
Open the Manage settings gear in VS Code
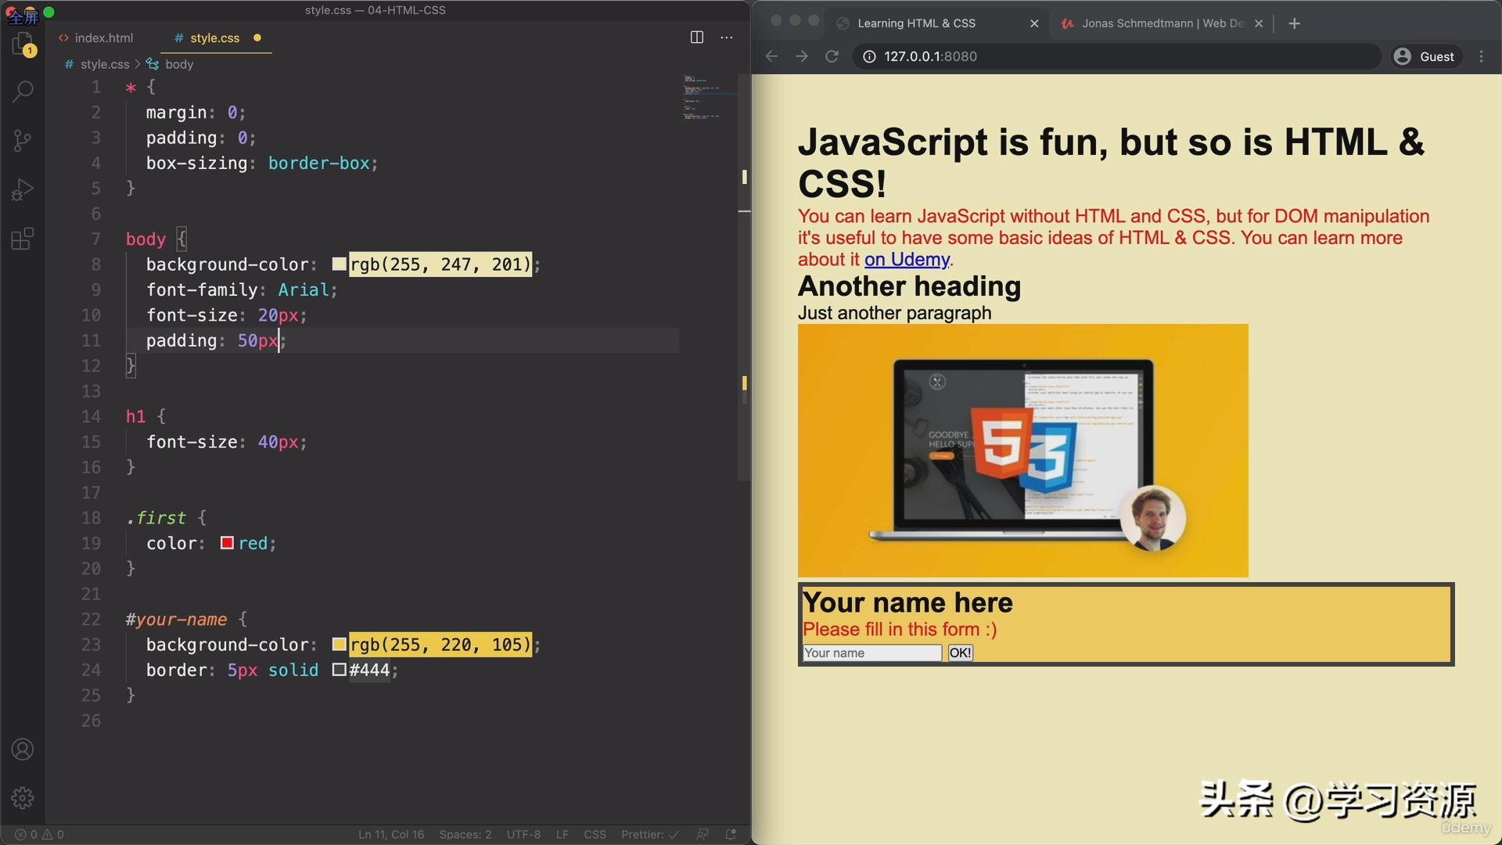(22, 797)
